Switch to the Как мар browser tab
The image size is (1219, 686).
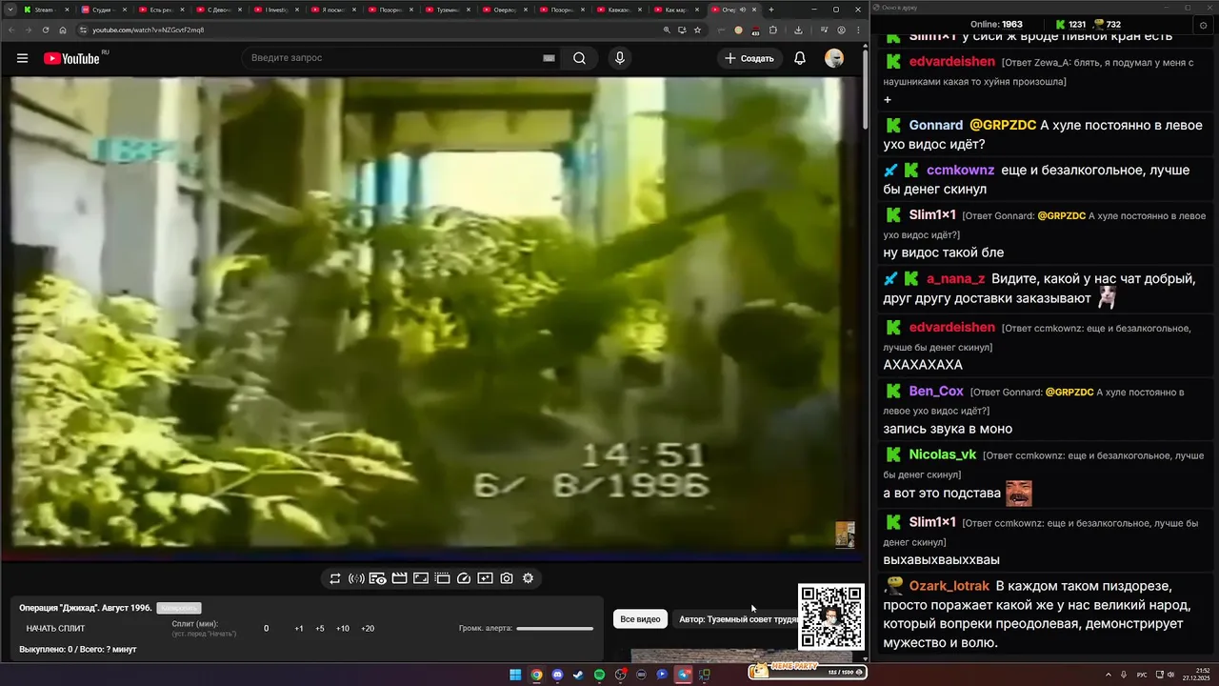[x=674, y=10]
